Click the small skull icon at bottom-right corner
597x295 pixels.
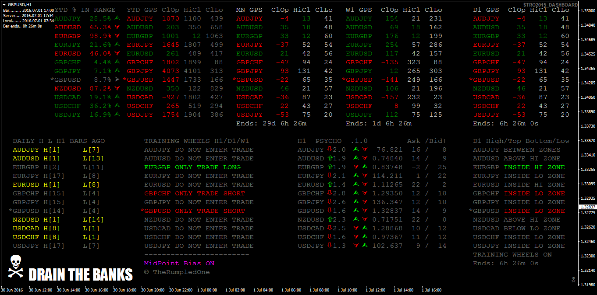pyautogui.click(x=573, y=279)
